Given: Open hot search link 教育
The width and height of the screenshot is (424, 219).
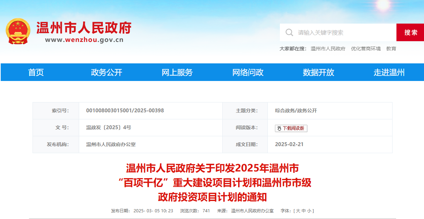Looking at the screenshot, I should 391,49.
